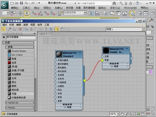Click the 正面 input socket on Material #15
The width and height of the screenshot is (156, 117).
click(x=102, y=56)
